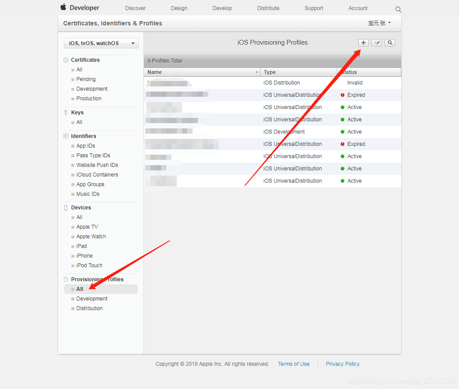
Task: Open Pass Type IDs
Action: (x=93, y=156)
